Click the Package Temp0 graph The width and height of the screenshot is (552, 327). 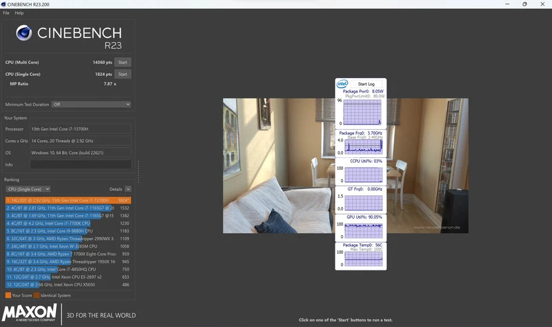tap(364, 259)
